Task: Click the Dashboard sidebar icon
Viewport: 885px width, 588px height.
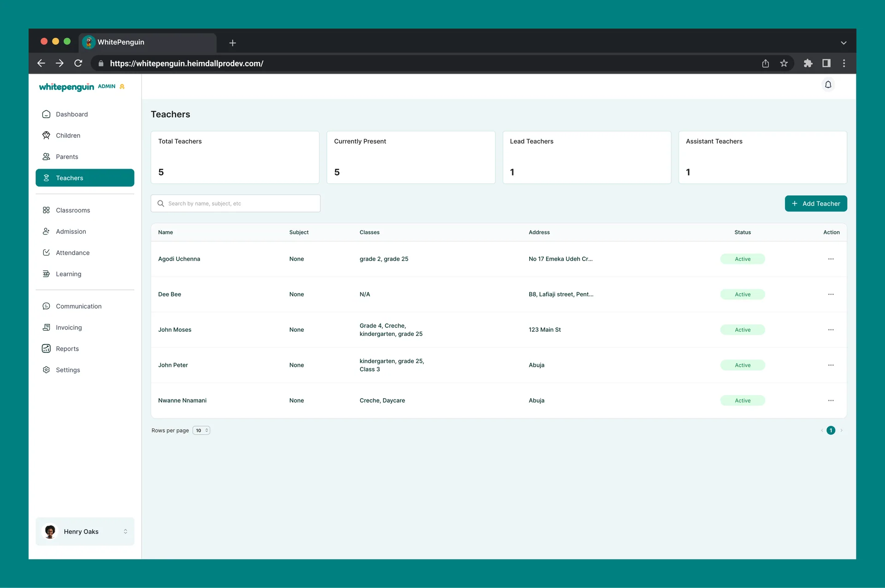Action: tap(46, 114)
